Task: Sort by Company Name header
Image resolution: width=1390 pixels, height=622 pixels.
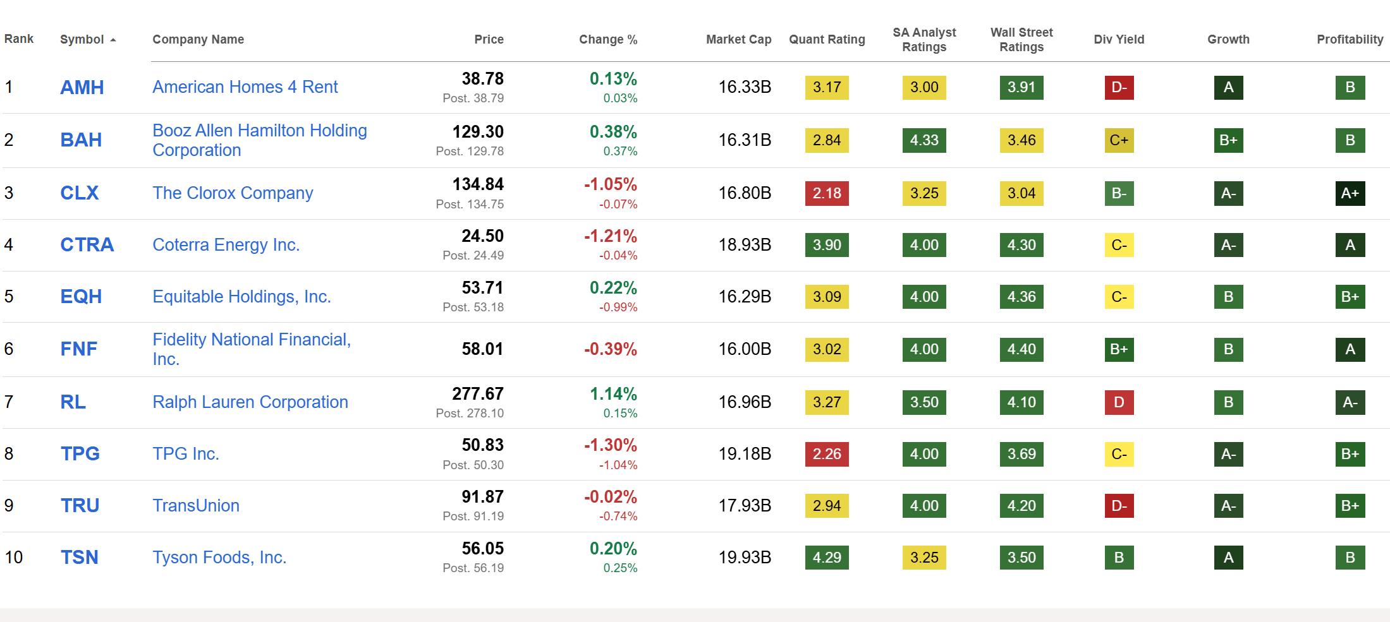Action: coord(198,39)
